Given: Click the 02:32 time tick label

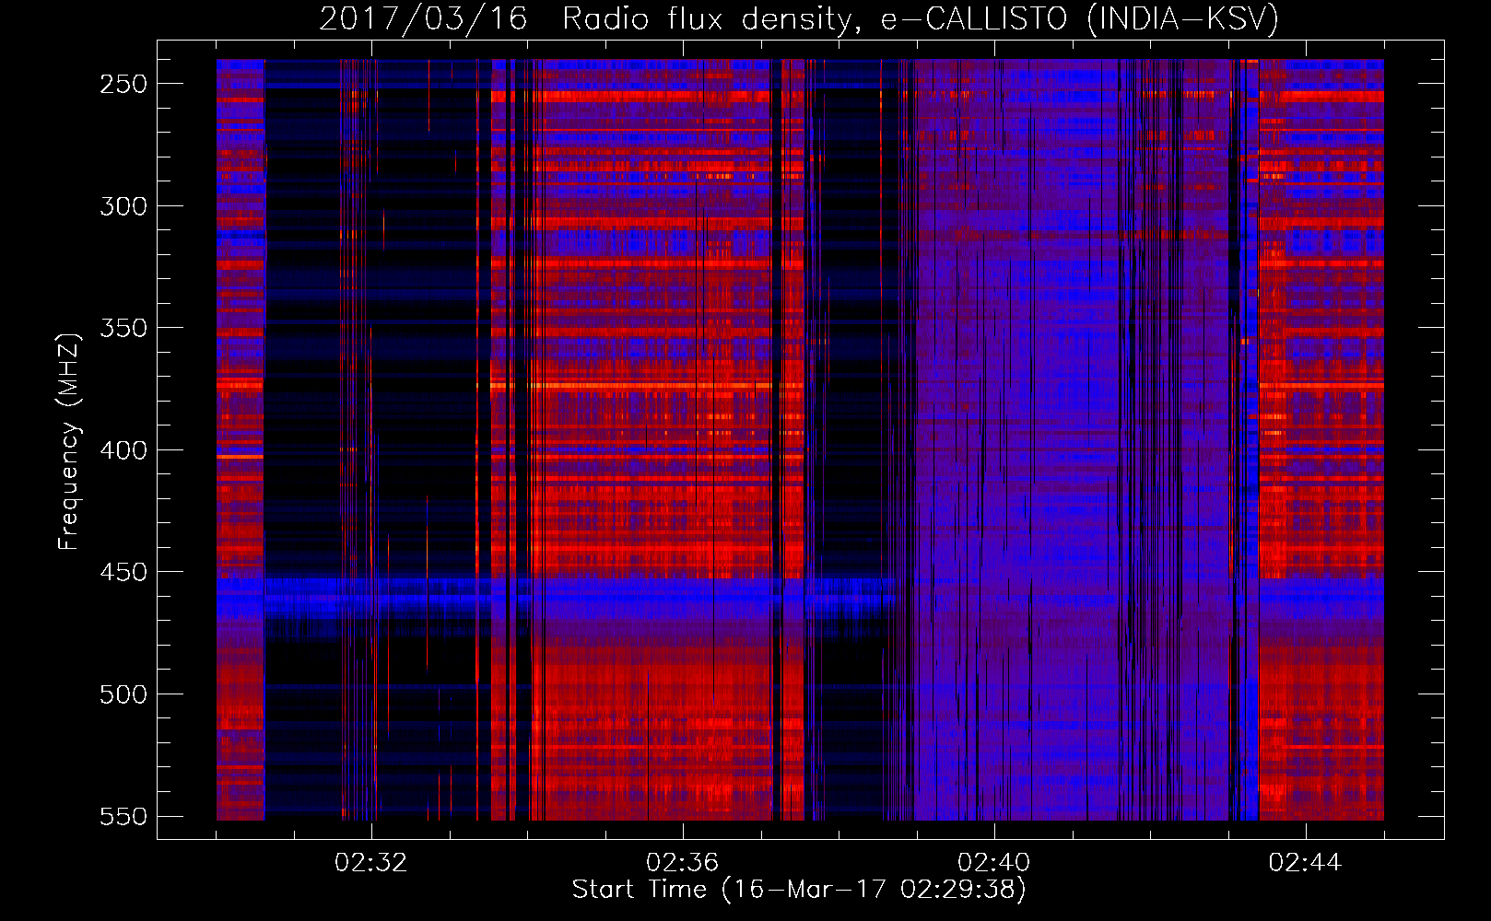Looking at the screenshot, I should pos(371,863).
